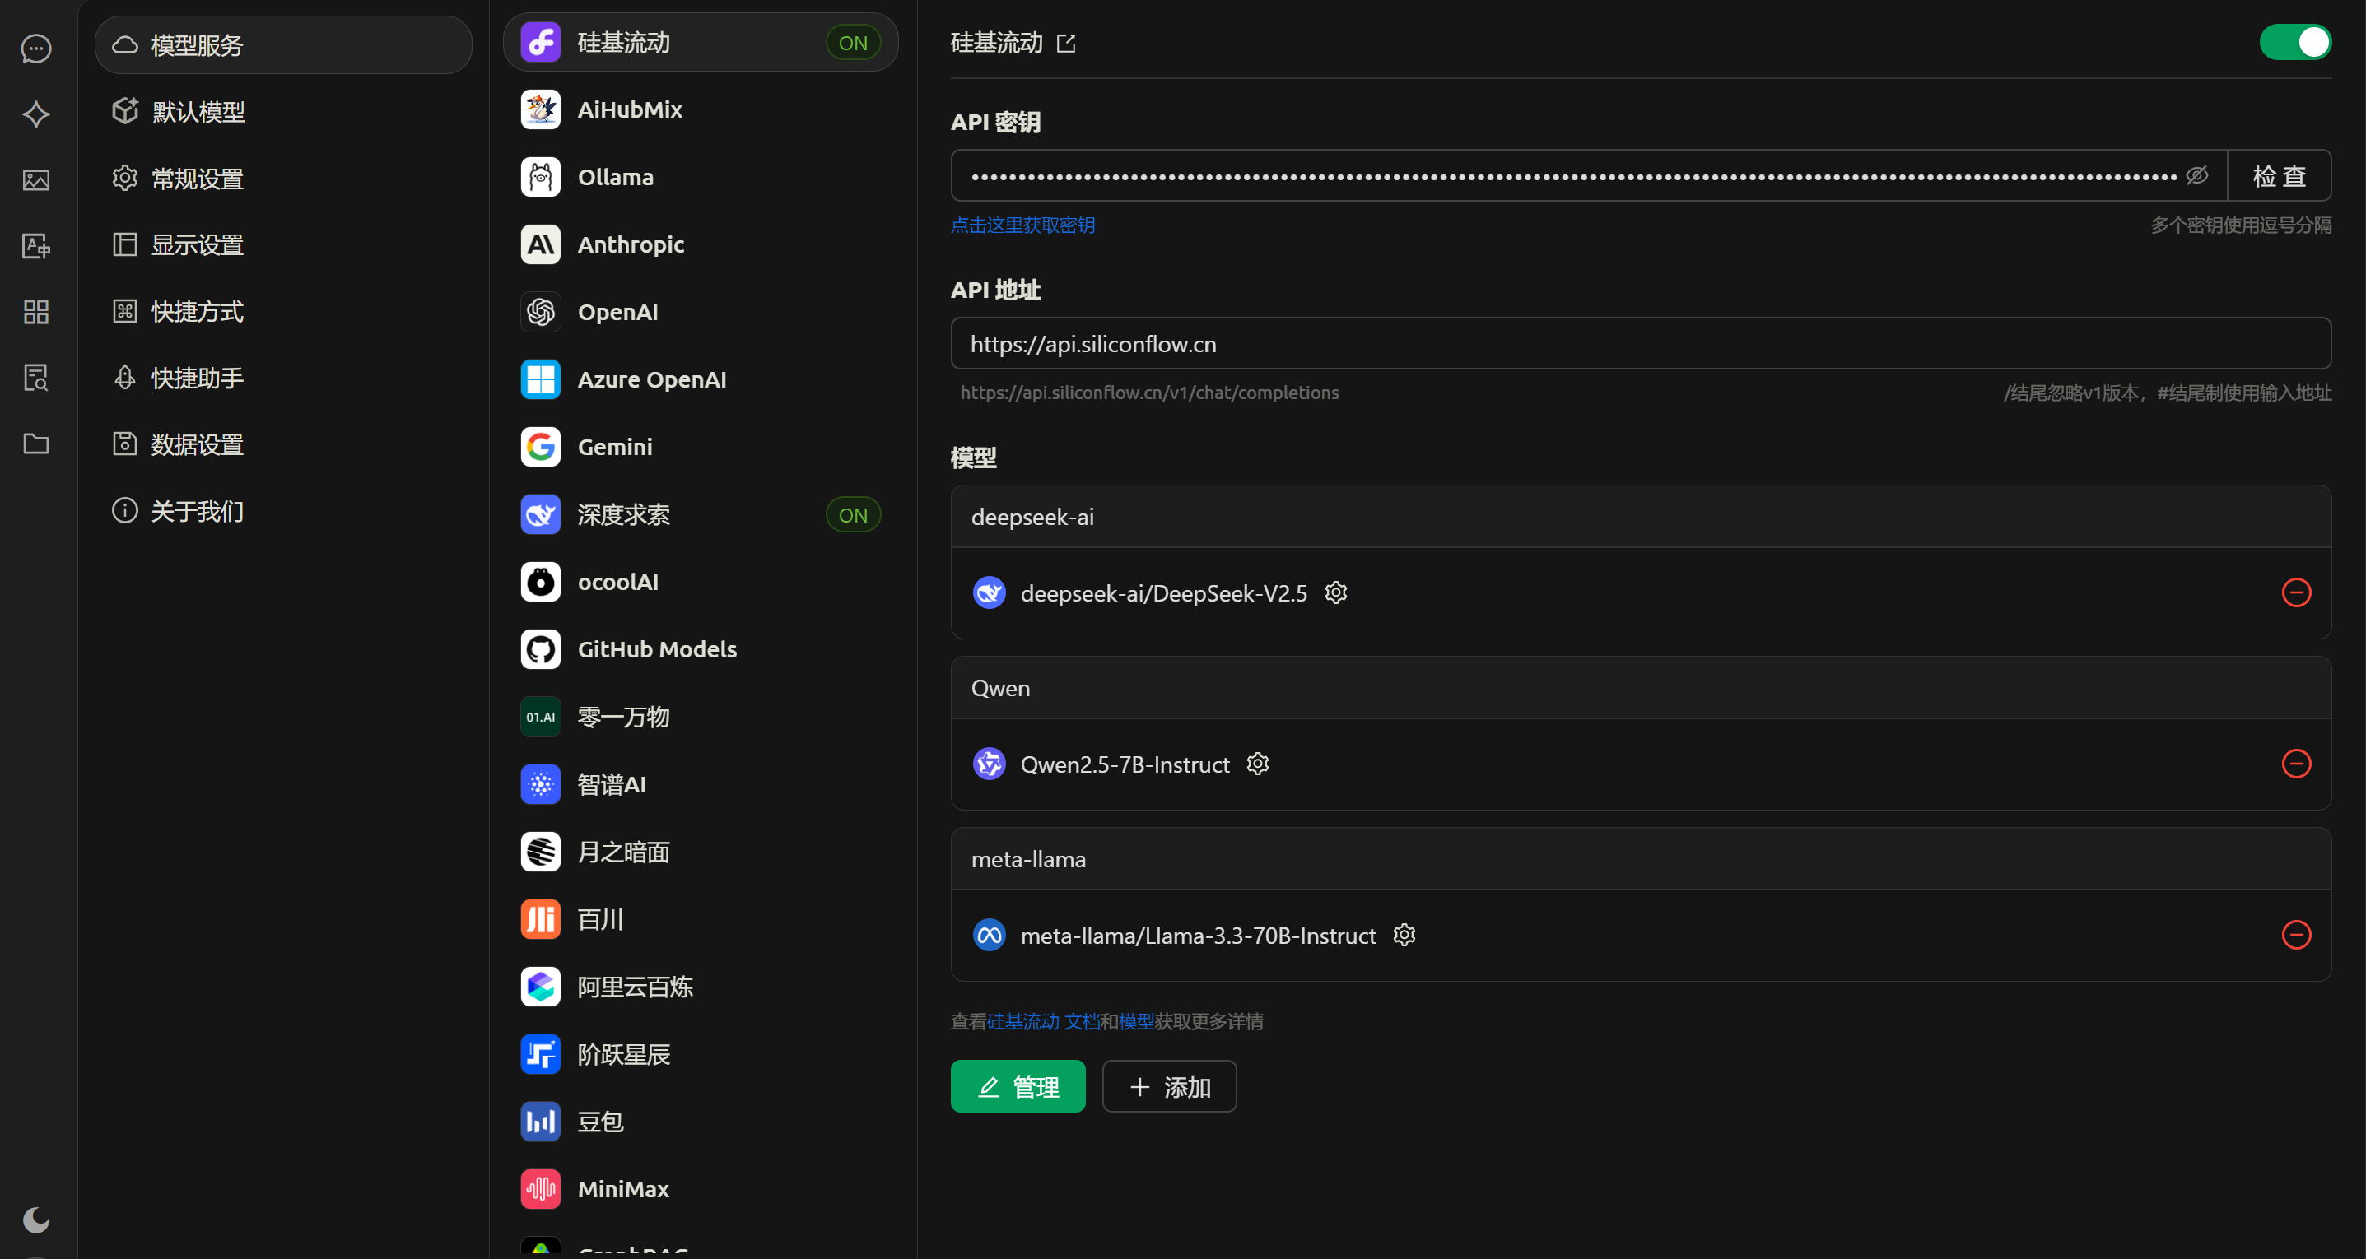
Task: Click the preview URL ending in /v1/chat/completions
Action: point(1149,393)
